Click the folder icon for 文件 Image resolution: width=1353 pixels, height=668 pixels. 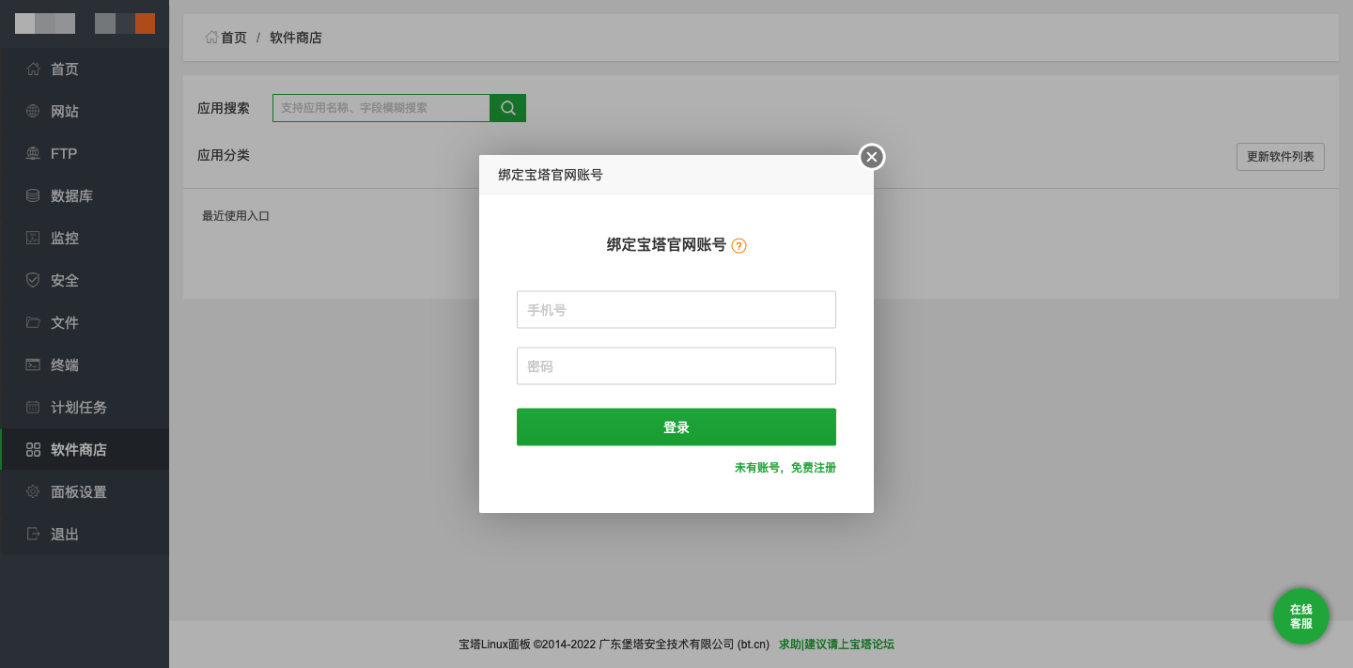[x=33, y=322]
